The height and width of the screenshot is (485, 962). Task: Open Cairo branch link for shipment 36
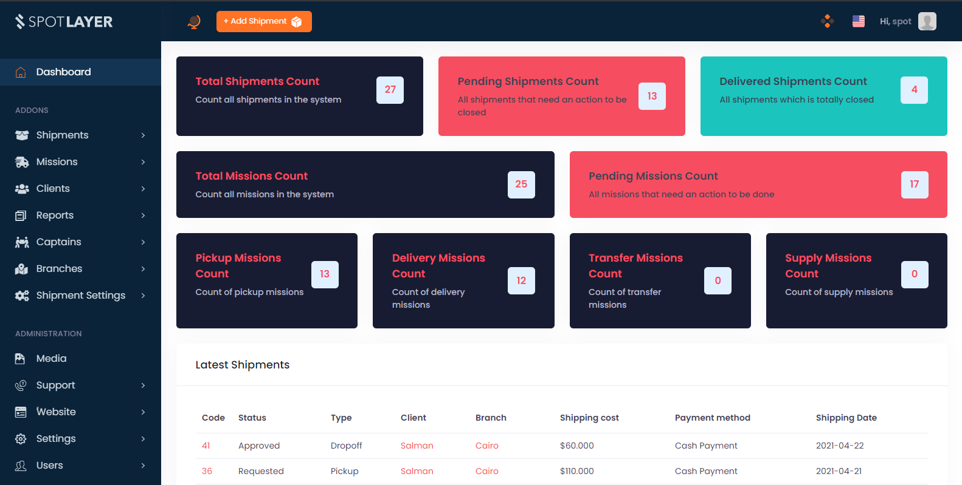pos(486,471)
